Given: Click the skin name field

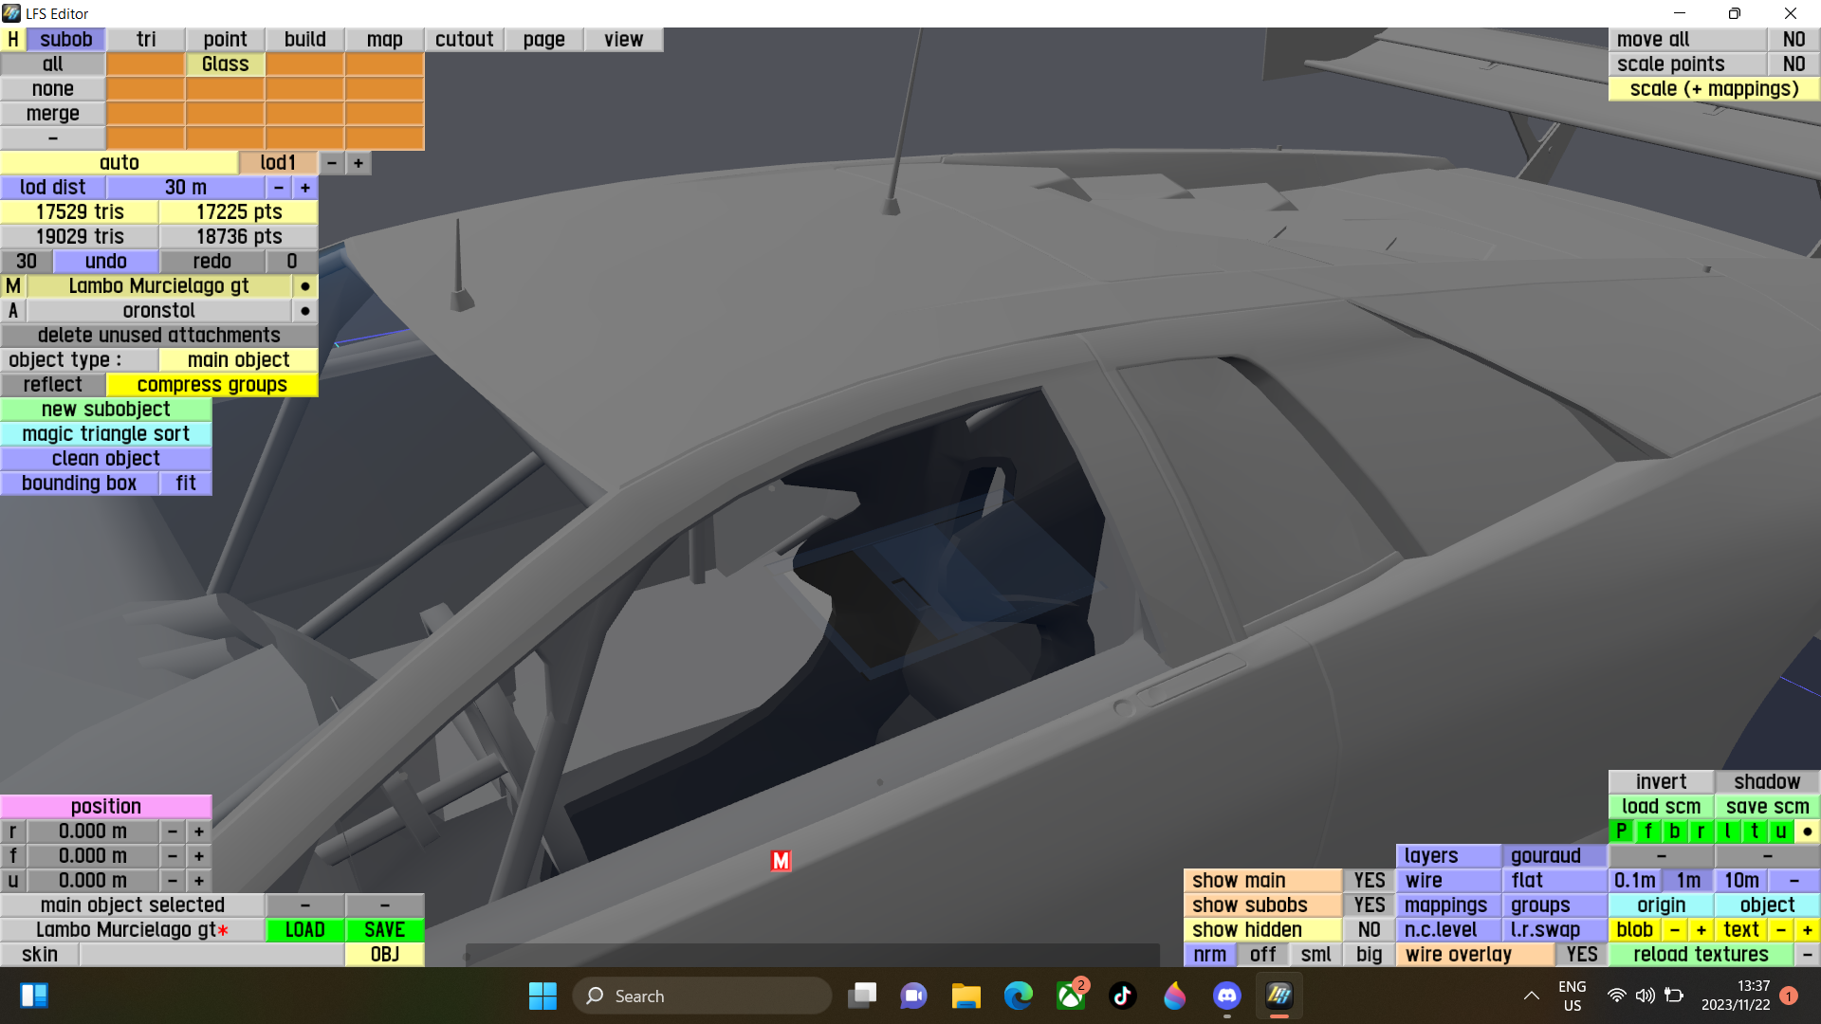Looking at the screenshot, I should pos(211,955).
